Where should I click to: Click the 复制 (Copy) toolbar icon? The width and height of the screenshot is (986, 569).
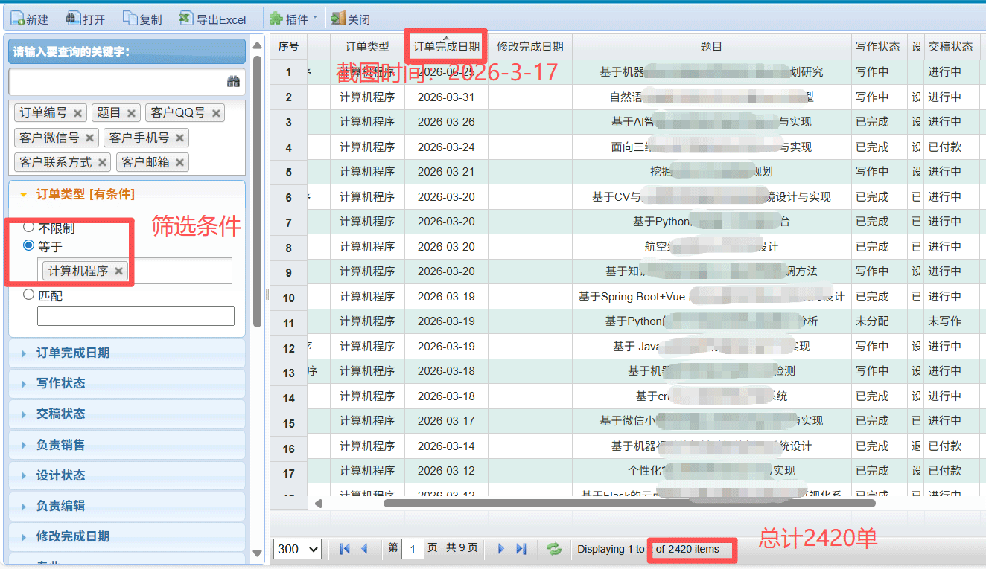(130, 19)
